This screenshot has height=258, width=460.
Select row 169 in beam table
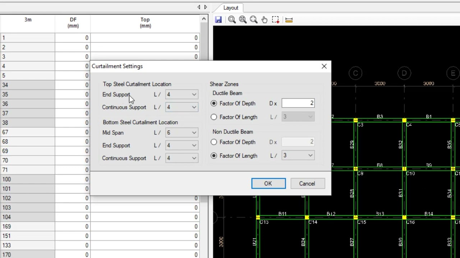point(27,226)
